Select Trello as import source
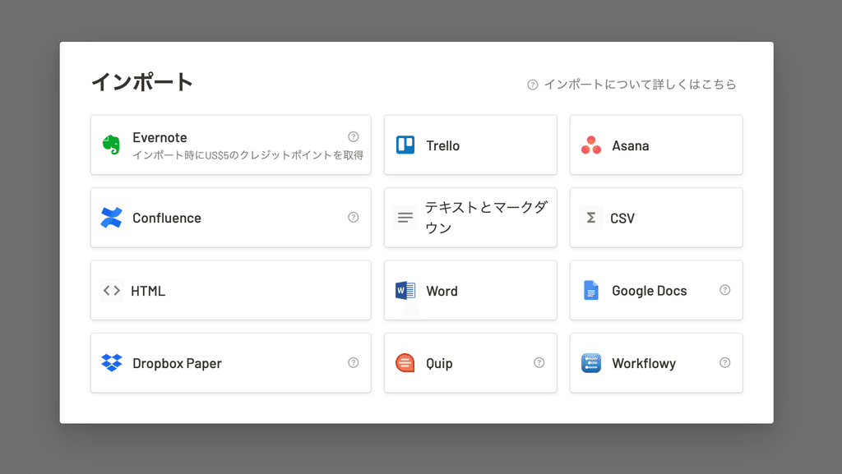 pos(470,145)
